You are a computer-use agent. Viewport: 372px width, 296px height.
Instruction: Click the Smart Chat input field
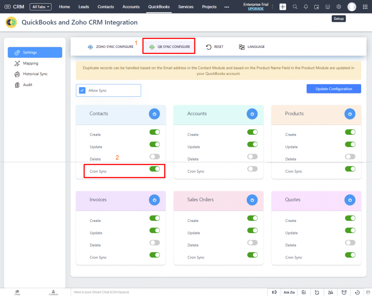169,292
